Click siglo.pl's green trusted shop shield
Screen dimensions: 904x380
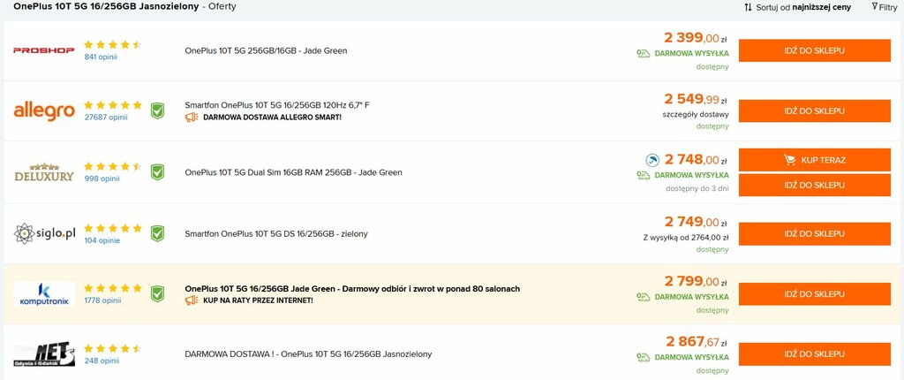[157, 233]
